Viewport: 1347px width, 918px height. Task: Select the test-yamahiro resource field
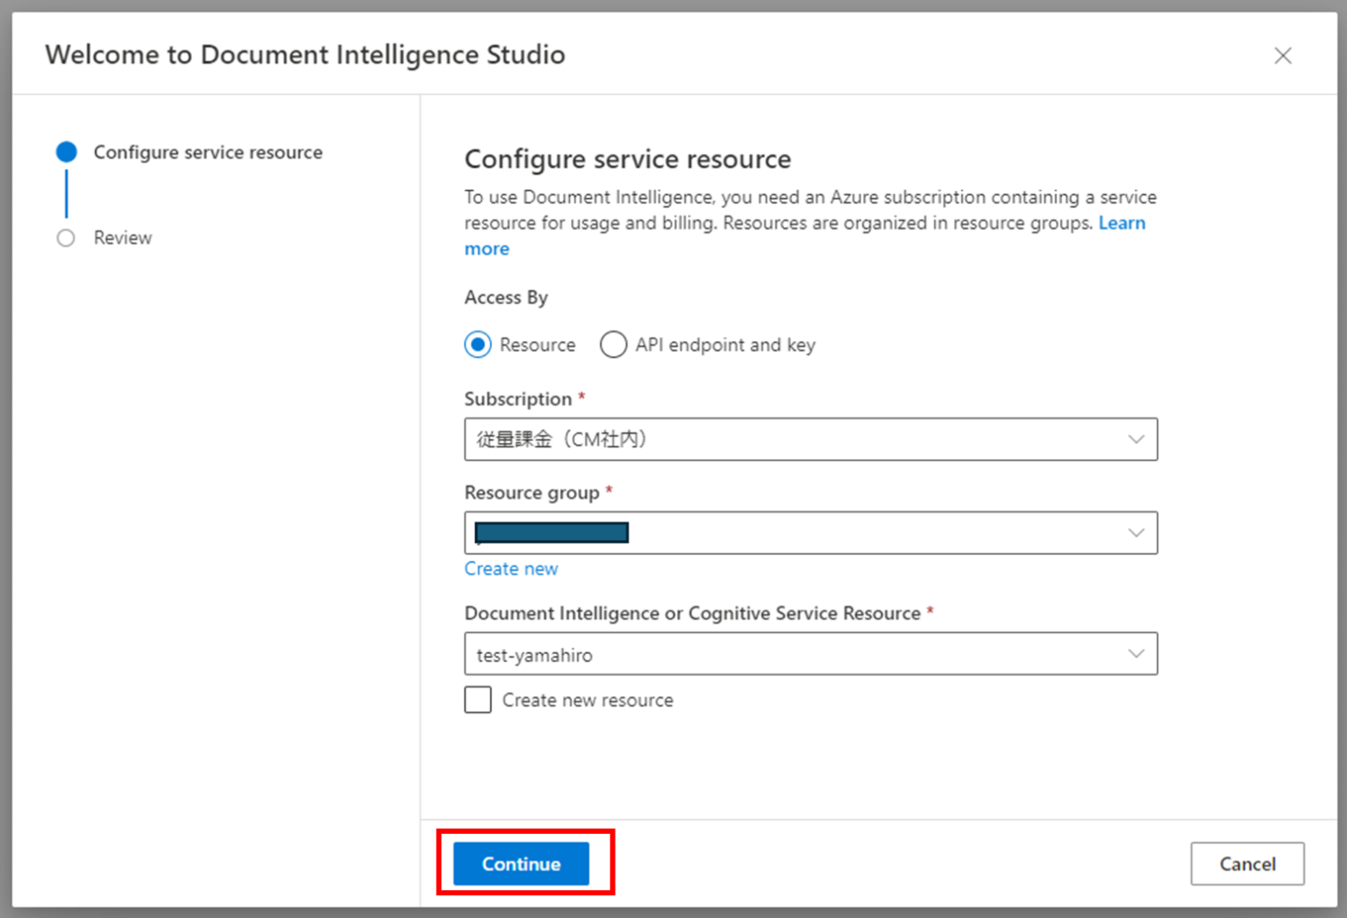[789, 653]
